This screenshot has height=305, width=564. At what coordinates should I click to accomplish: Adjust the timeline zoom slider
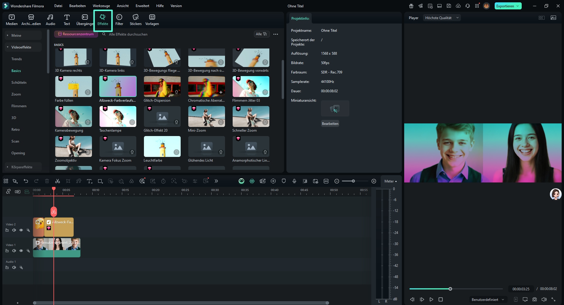[x=353, y=181]
